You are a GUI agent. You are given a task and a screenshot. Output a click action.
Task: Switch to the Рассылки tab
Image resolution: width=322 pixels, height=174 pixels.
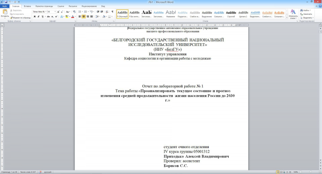point(73,6)
